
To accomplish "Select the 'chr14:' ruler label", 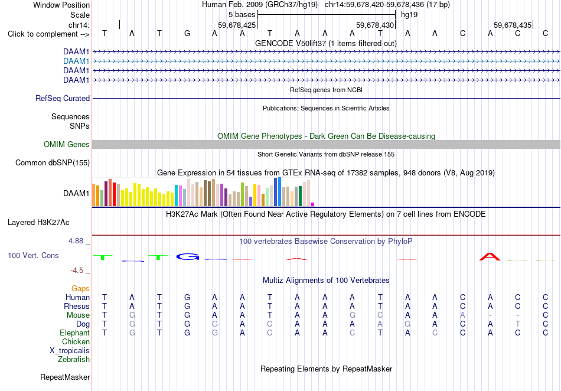I will pyautogui.click(x=79, y=25).
